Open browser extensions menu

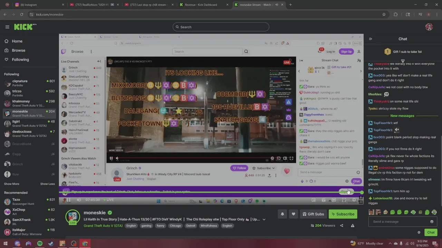click(396, 14)
